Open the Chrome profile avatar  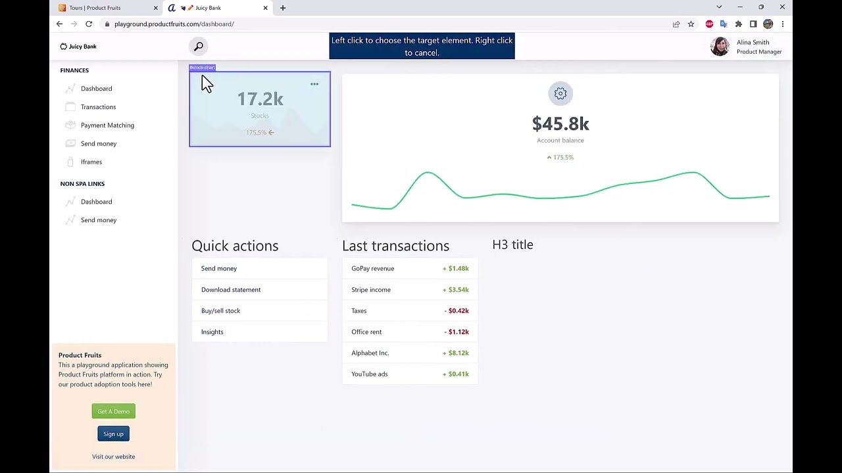(768, 24)
